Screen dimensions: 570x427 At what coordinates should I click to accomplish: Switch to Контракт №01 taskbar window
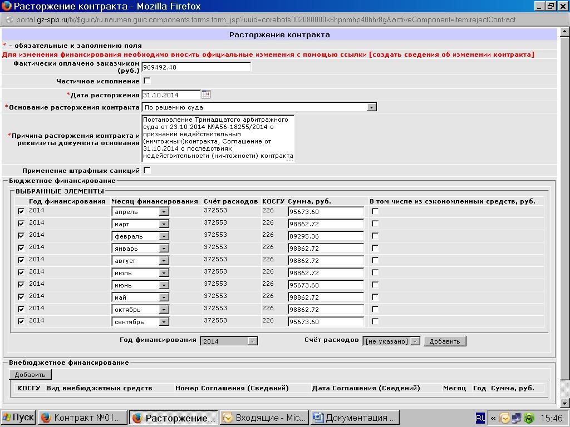82,418
